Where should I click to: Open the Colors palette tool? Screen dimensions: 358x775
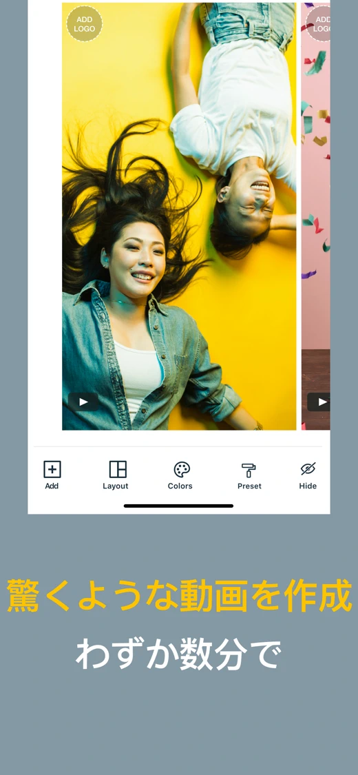pyautogui.click(x=182, y=470)
